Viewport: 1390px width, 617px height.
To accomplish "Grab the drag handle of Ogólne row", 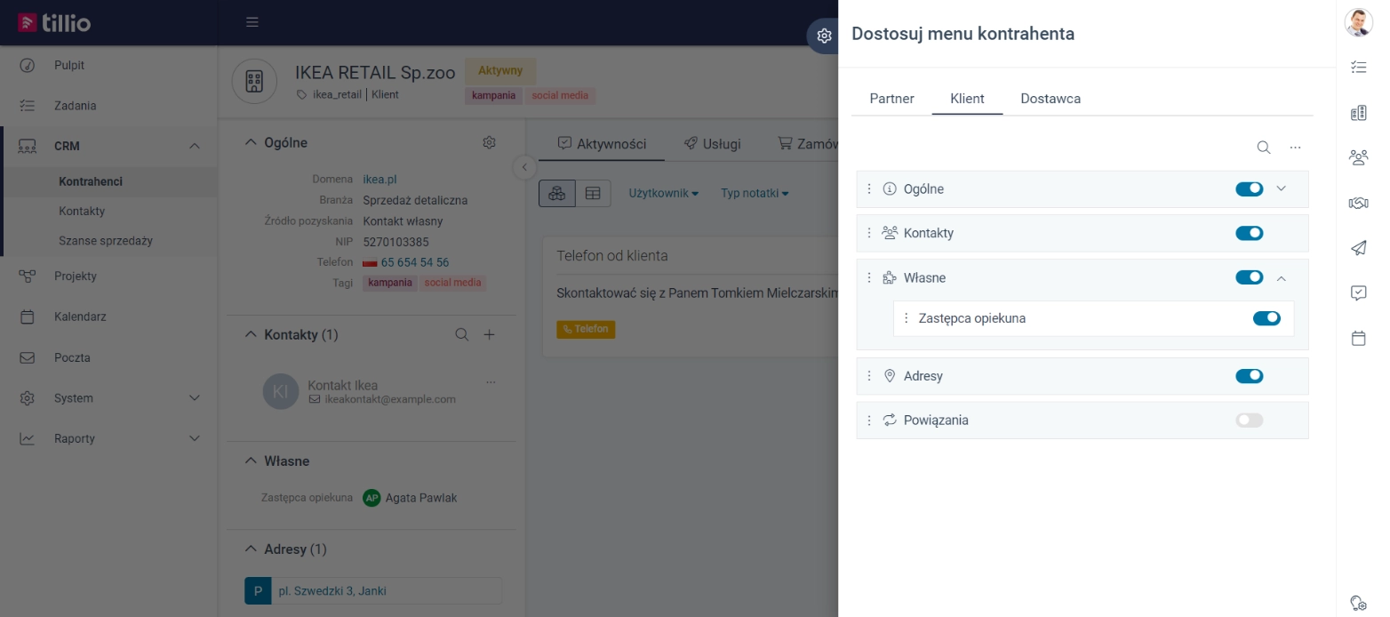I will pos(869,188).
